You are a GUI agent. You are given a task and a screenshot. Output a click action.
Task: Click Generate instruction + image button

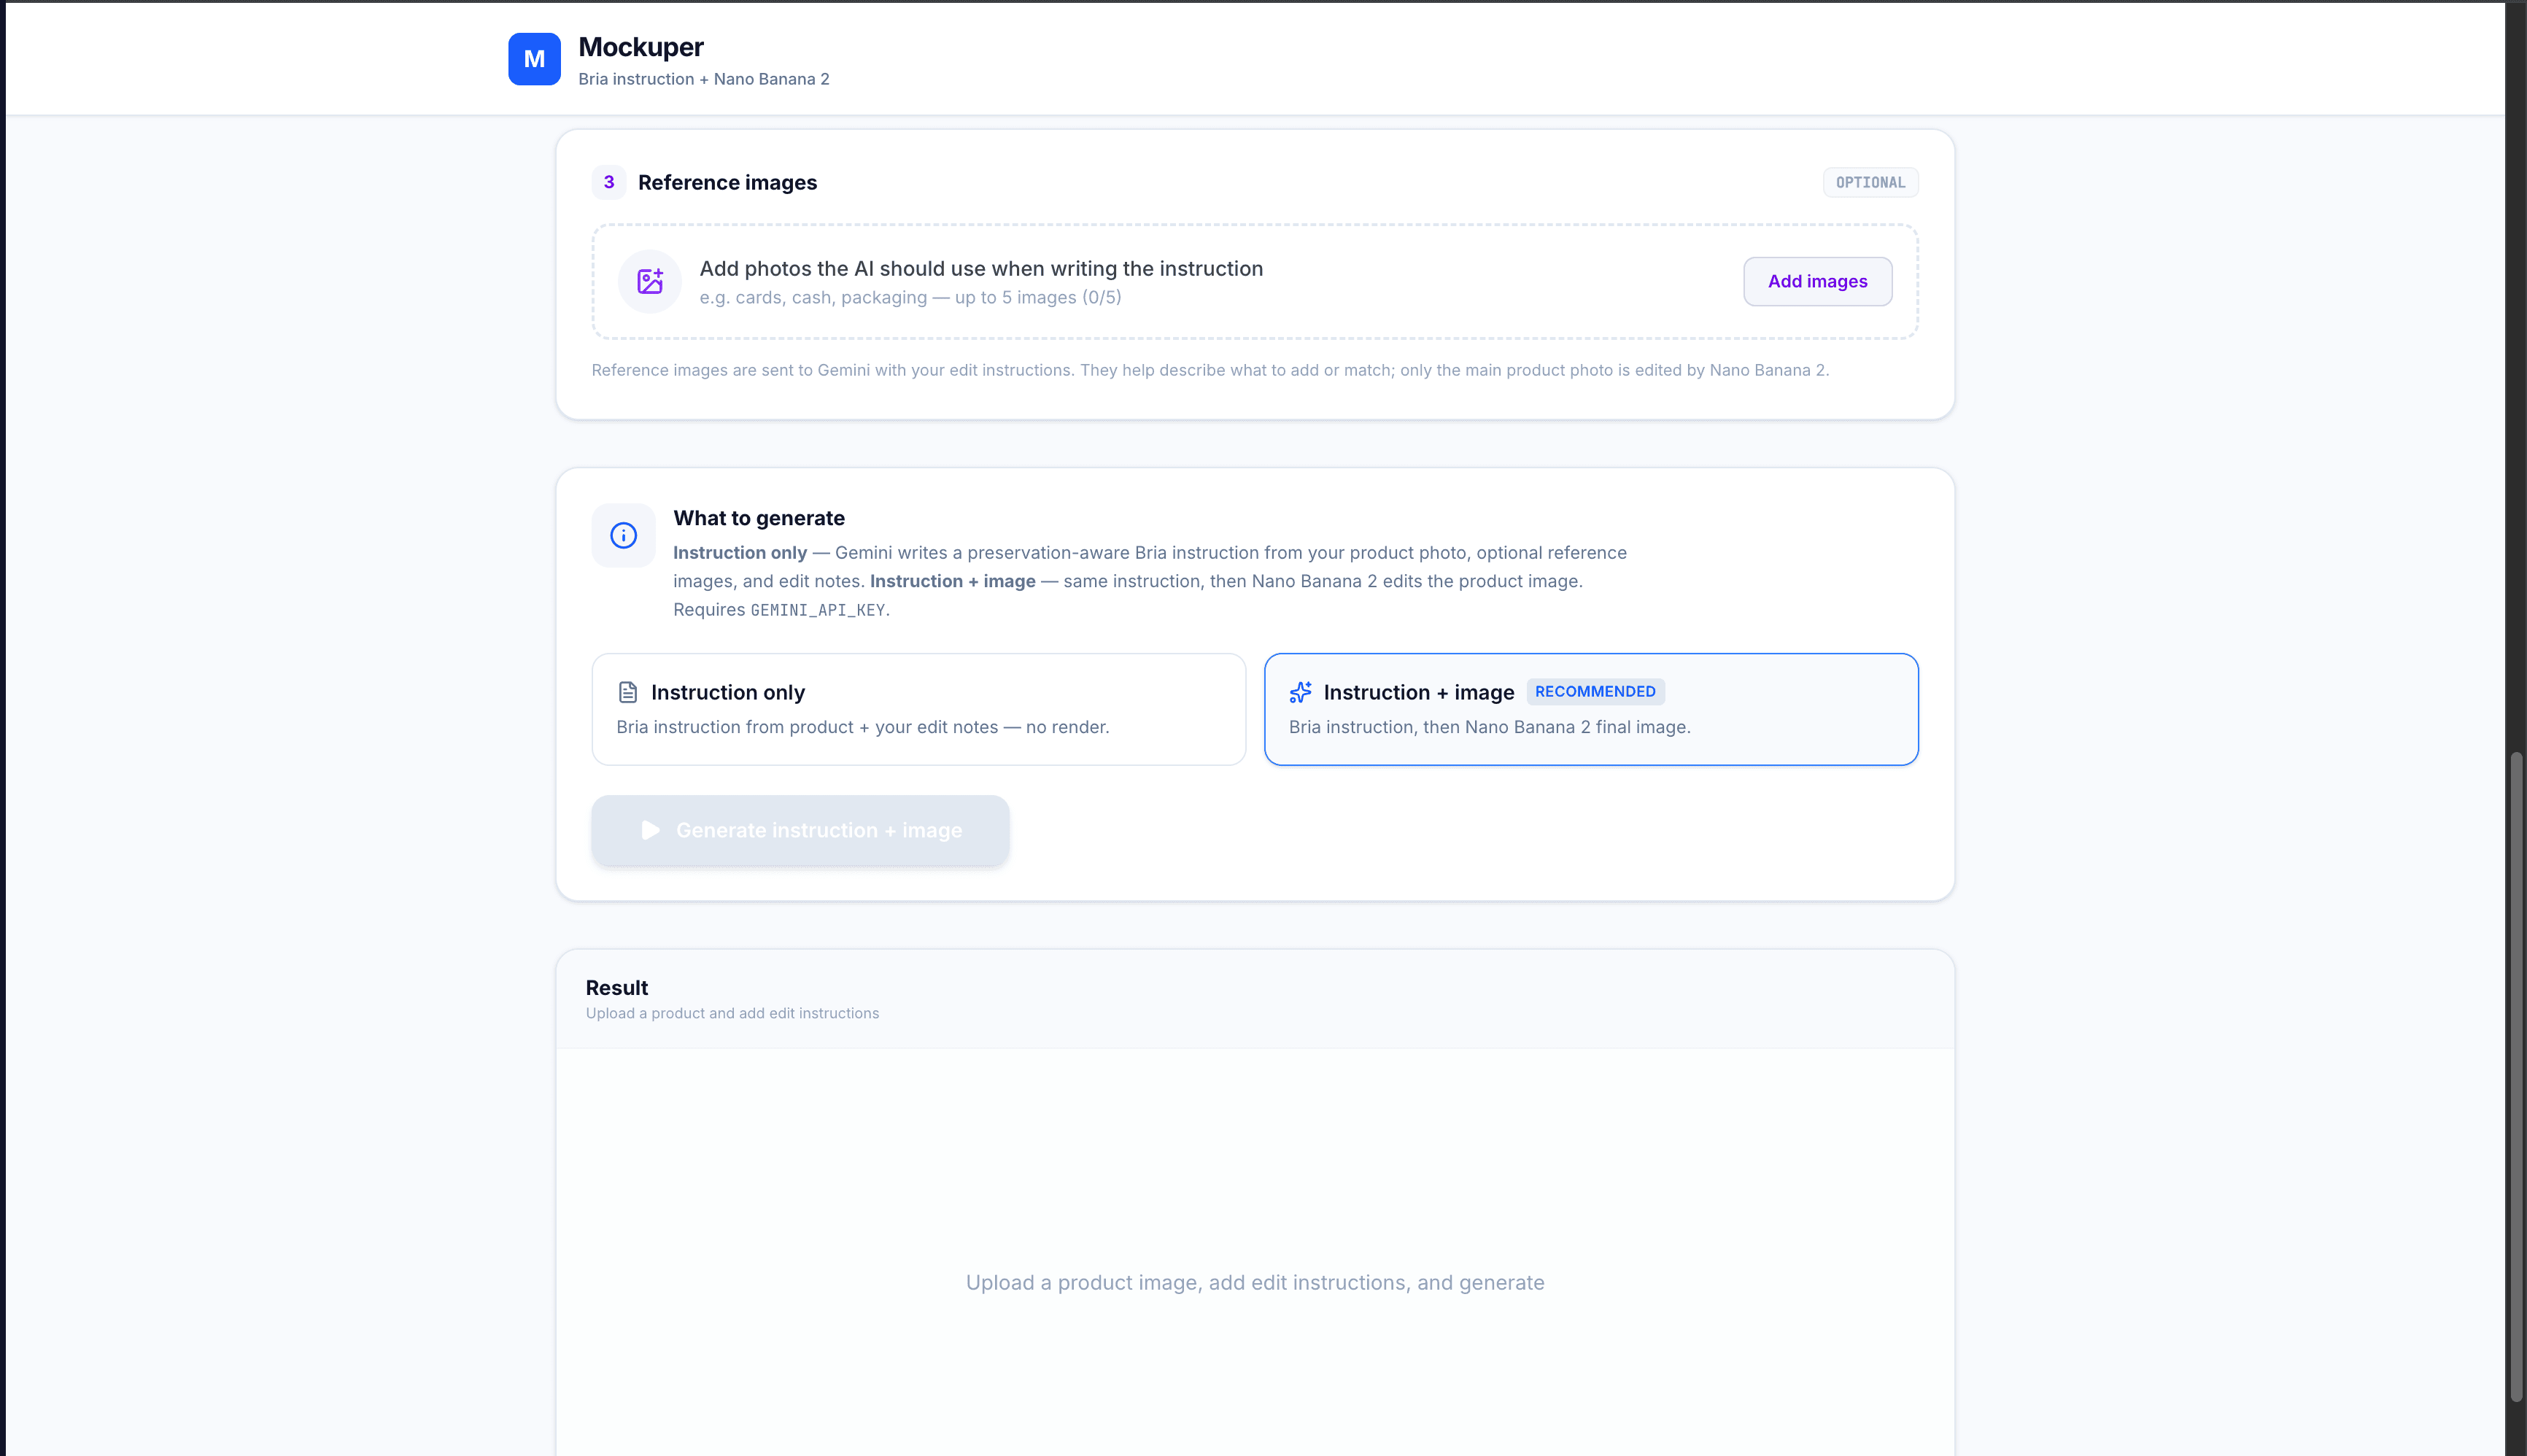800,830
